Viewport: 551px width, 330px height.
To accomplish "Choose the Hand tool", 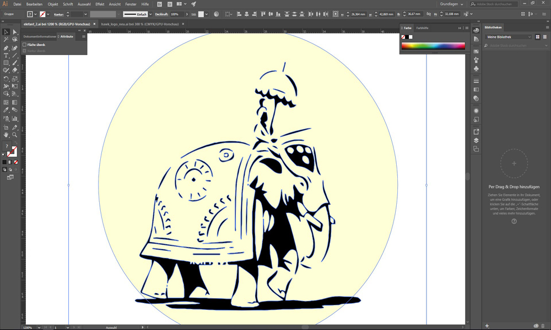I will pyautogui.click(x=6, y=134).
